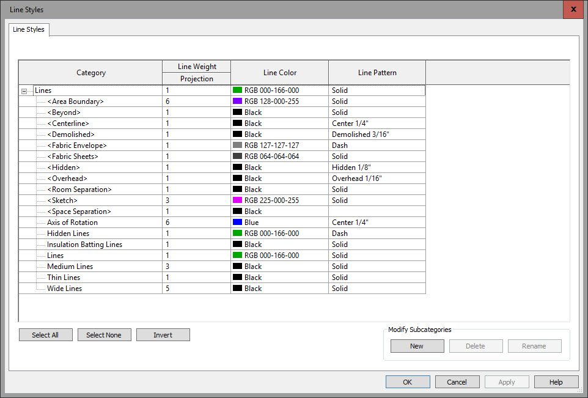
Task: Click the black swatch for Wide Lines
Action: (x=237, y=289)
